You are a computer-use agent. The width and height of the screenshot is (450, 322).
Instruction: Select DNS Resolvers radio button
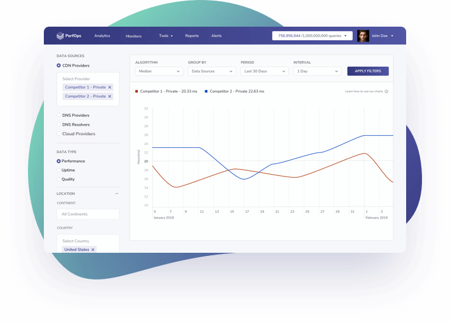[x=58, y=124]
